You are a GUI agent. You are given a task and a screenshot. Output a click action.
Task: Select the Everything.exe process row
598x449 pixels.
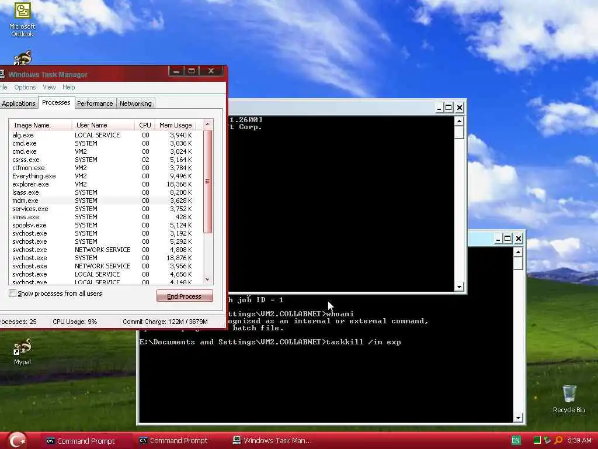pyautogui.click(x=102, y=176)
